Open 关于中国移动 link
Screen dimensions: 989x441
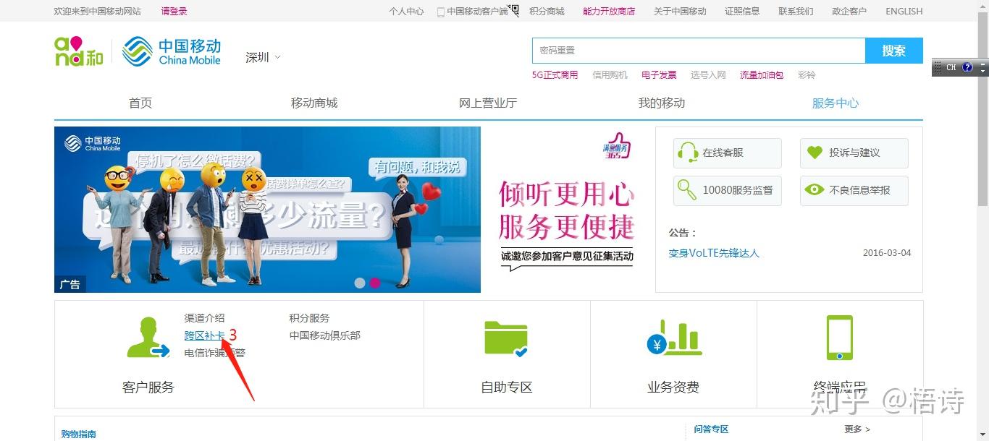(x=680, y=11)
